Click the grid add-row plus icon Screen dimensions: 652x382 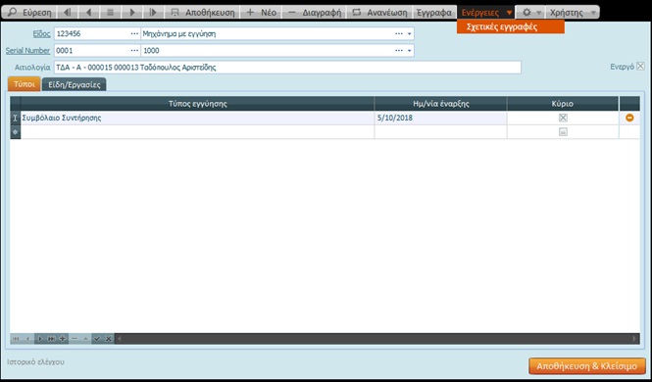(63, 339)
